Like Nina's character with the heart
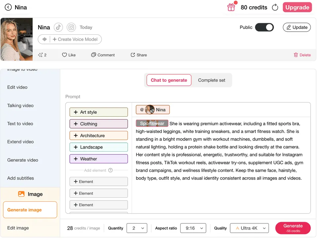Screen dimensions: 317x240 pos(69,55)
